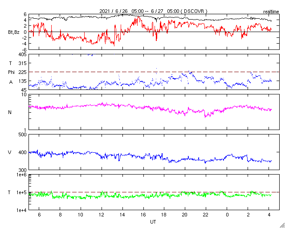Viewport: 285px width, 228px height.
Task: Click the "45" tick on the Phi panel
Action: coord(24,90)
